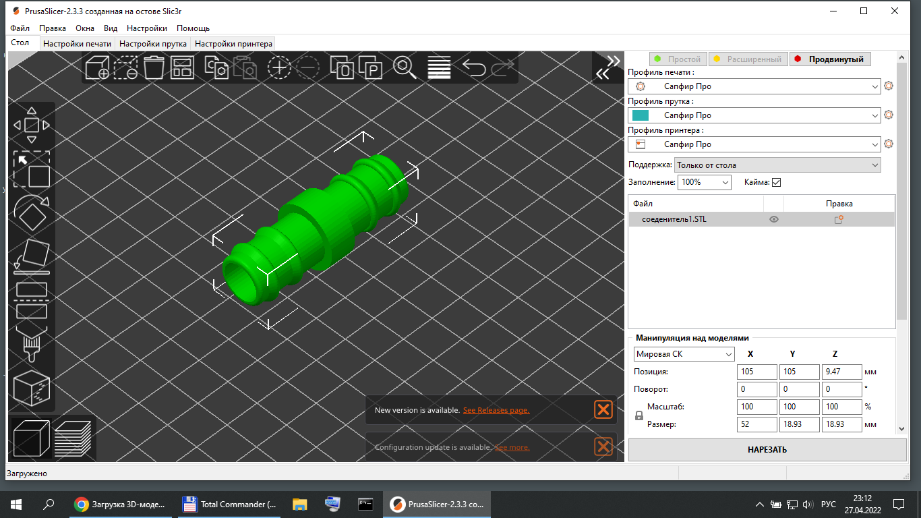921x518 pixels.
Task: Open the Search magnifier tool
Action: pos(405,68)
